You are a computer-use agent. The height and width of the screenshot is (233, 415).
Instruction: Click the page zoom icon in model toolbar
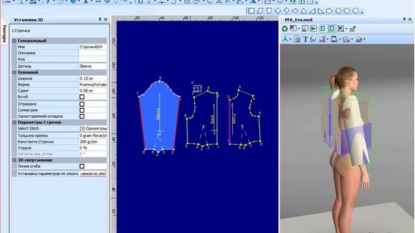click(x=297, y=39)
